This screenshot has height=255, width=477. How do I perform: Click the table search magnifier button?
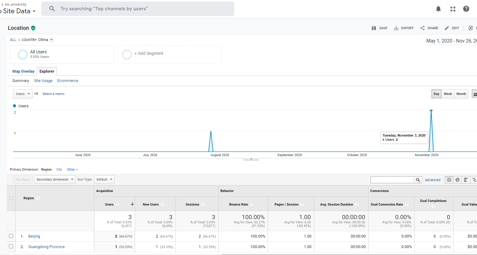tap(418, 180)
